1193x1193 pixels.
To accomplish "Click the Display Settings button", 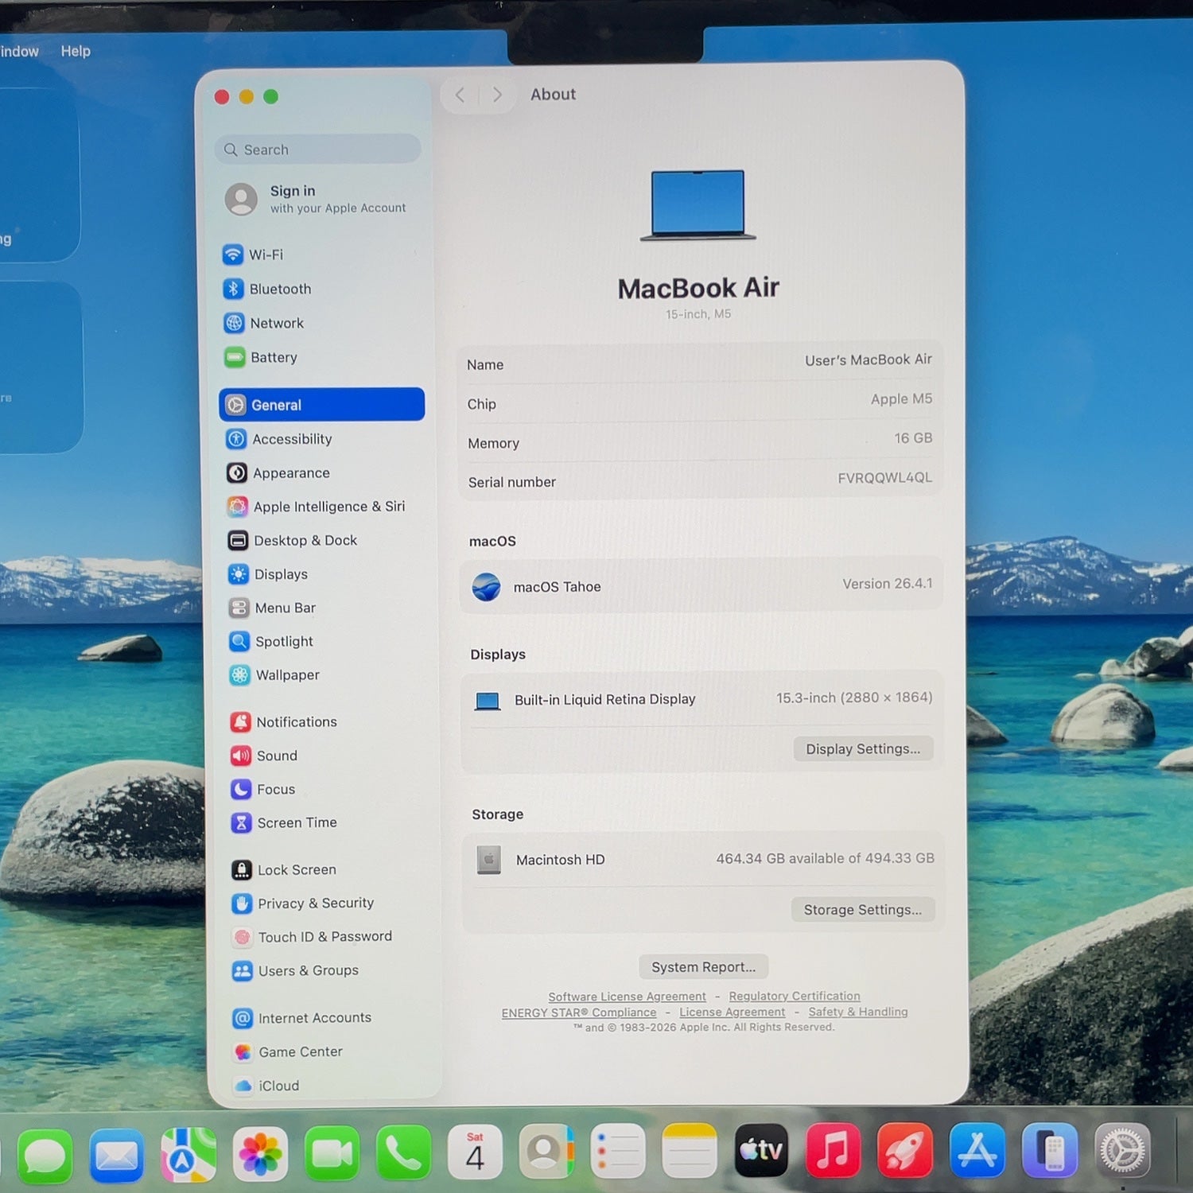I will click(863, 748).
